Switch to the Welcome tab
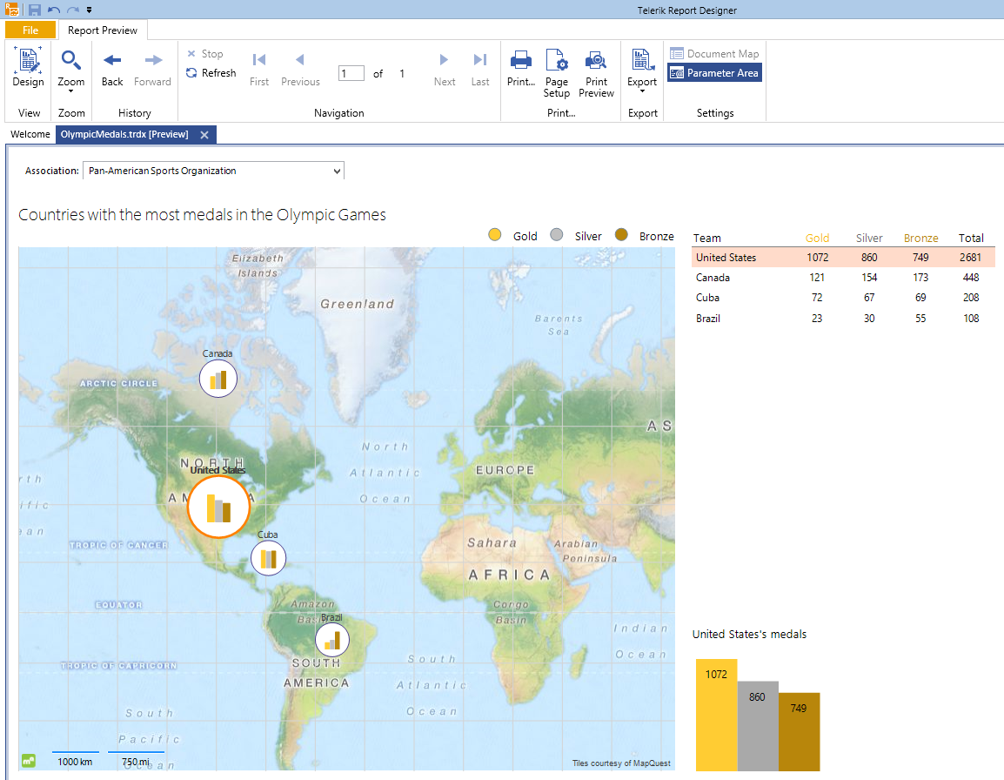The width and height of the screenshot is (1004, 780). [29, 134]
